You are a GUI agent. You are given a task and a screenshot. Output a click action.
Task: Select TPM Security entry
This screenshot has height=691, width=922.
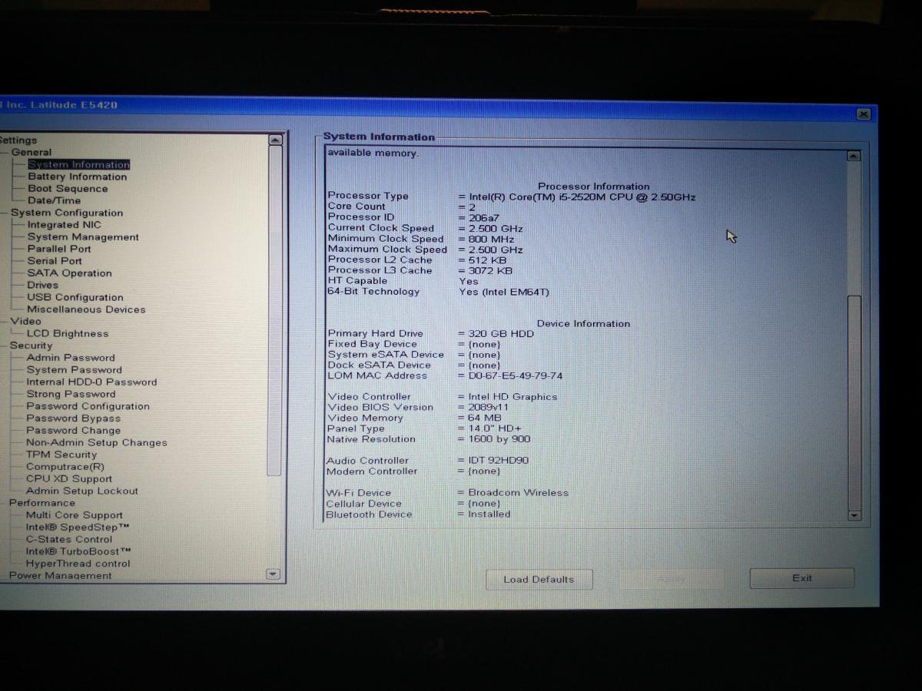(61, 455)
